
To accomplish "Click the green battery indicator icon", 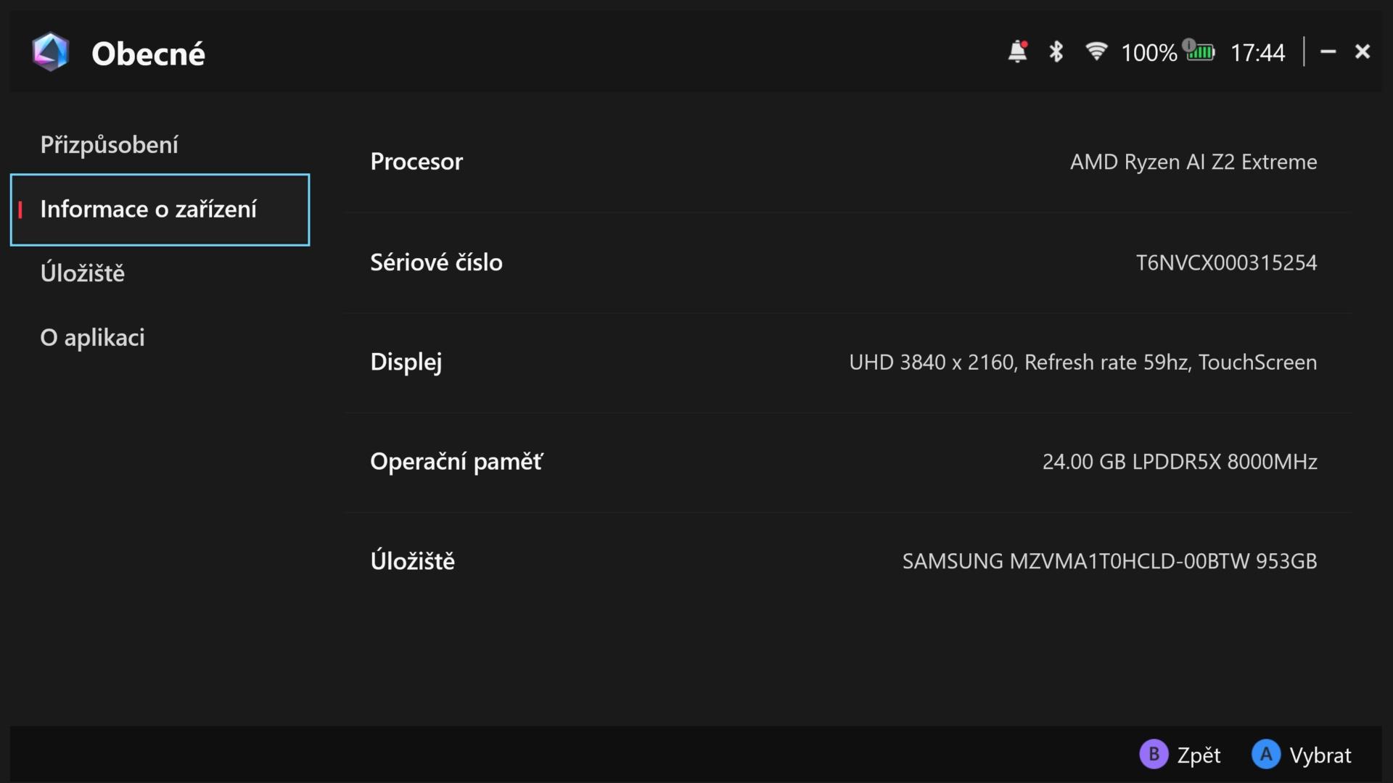I will tap(1201, 52).
